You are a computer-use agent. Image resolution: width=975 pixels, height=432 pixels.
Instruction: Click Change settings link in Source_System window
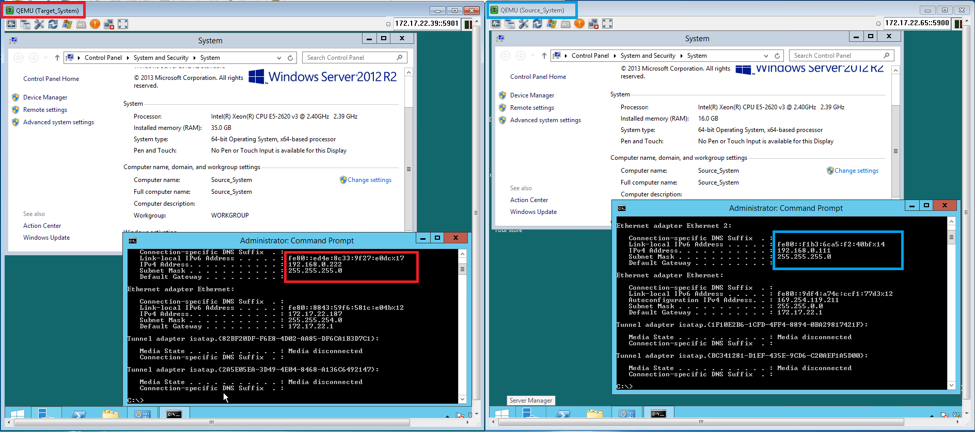pos(856,171)
